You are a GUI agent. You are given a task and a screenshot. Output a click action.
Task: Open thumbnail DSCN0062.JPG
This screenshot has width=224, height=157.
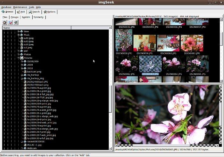(x=127, y=64)
